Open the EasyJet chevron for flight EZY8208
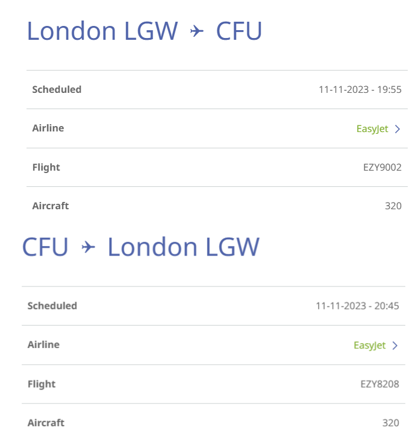This screenshot has width=418, height=445. pos(395,346)
